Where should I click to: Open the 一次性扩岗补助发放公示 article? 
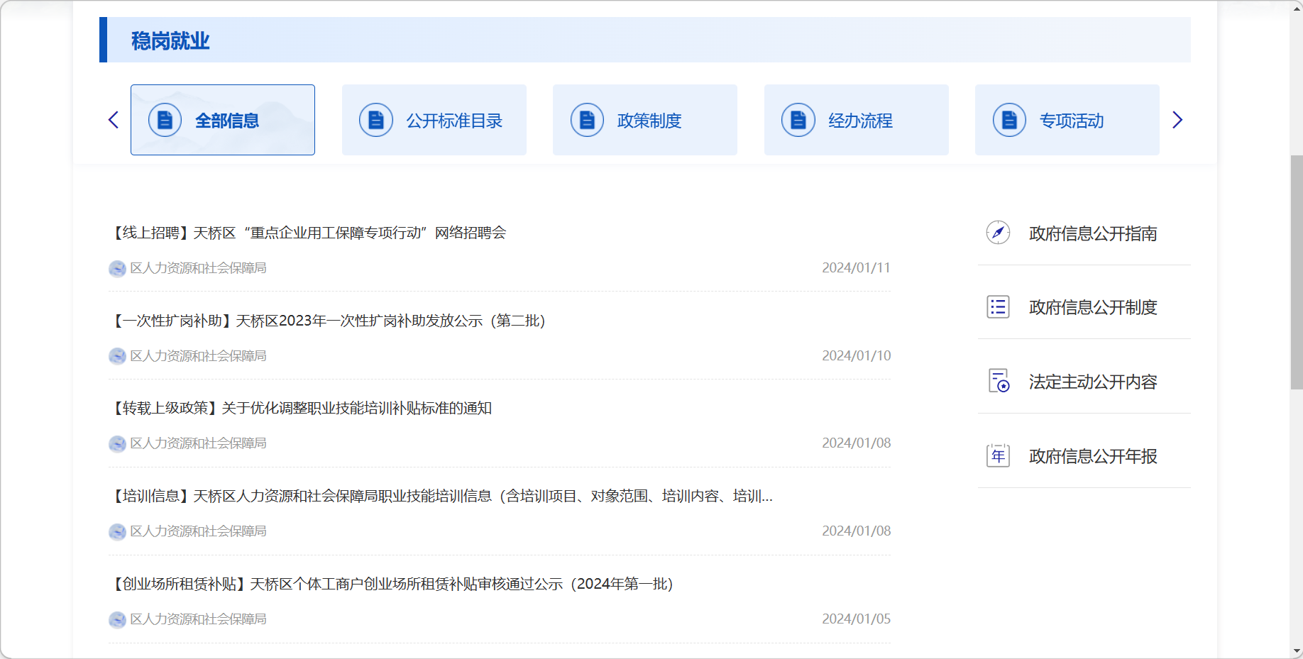click(328, 321)
